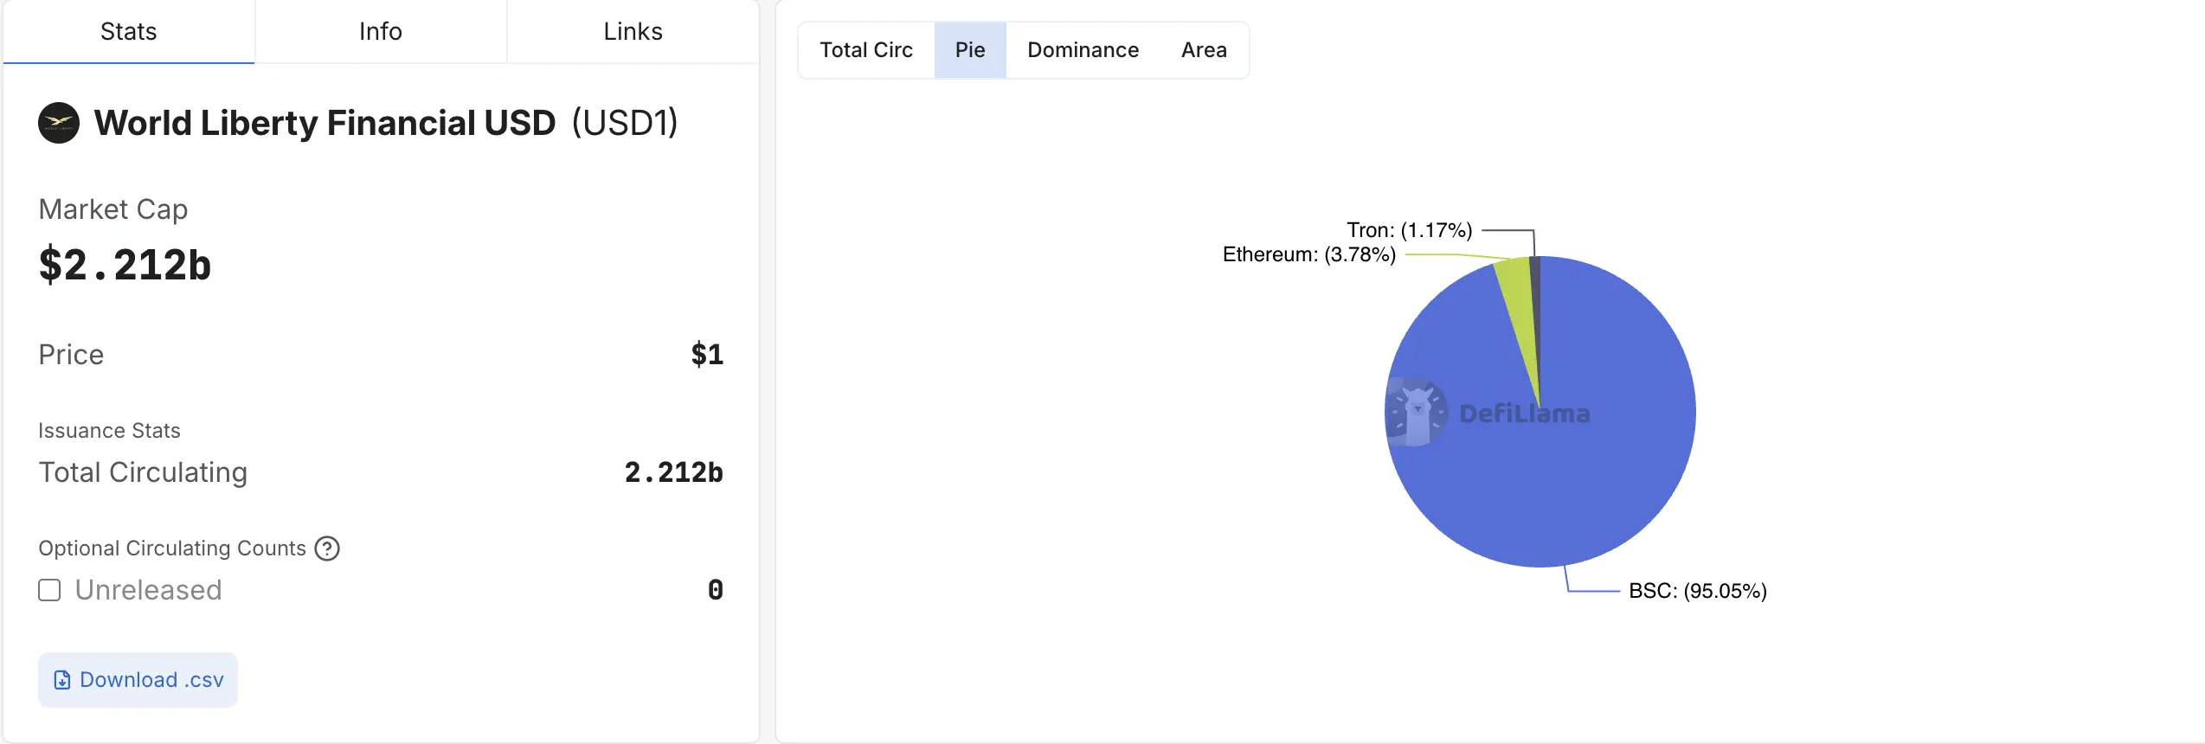The width and height of the screenshot is (2205, 744).
Task: Click the World Liberty Financial USD logo icon
Action: [x=59, y=123]
